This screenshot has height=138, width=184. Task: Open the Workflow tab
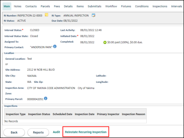pos(111,6)
